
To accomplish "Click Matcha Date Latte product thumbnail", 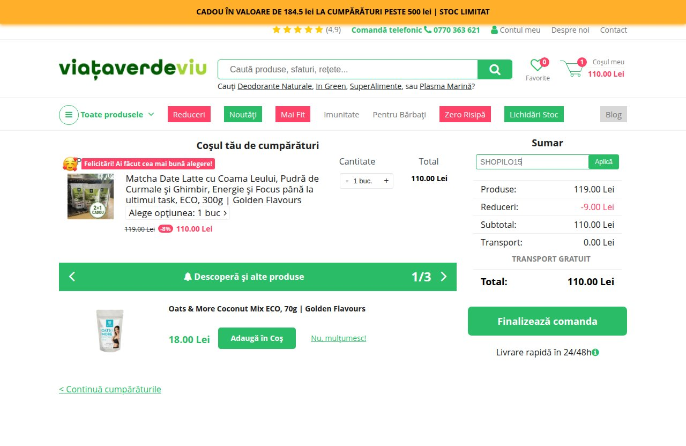I will 91,196.
